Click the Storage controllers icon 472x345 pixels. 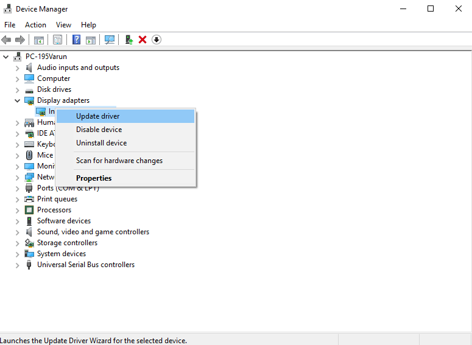point(29,243)
